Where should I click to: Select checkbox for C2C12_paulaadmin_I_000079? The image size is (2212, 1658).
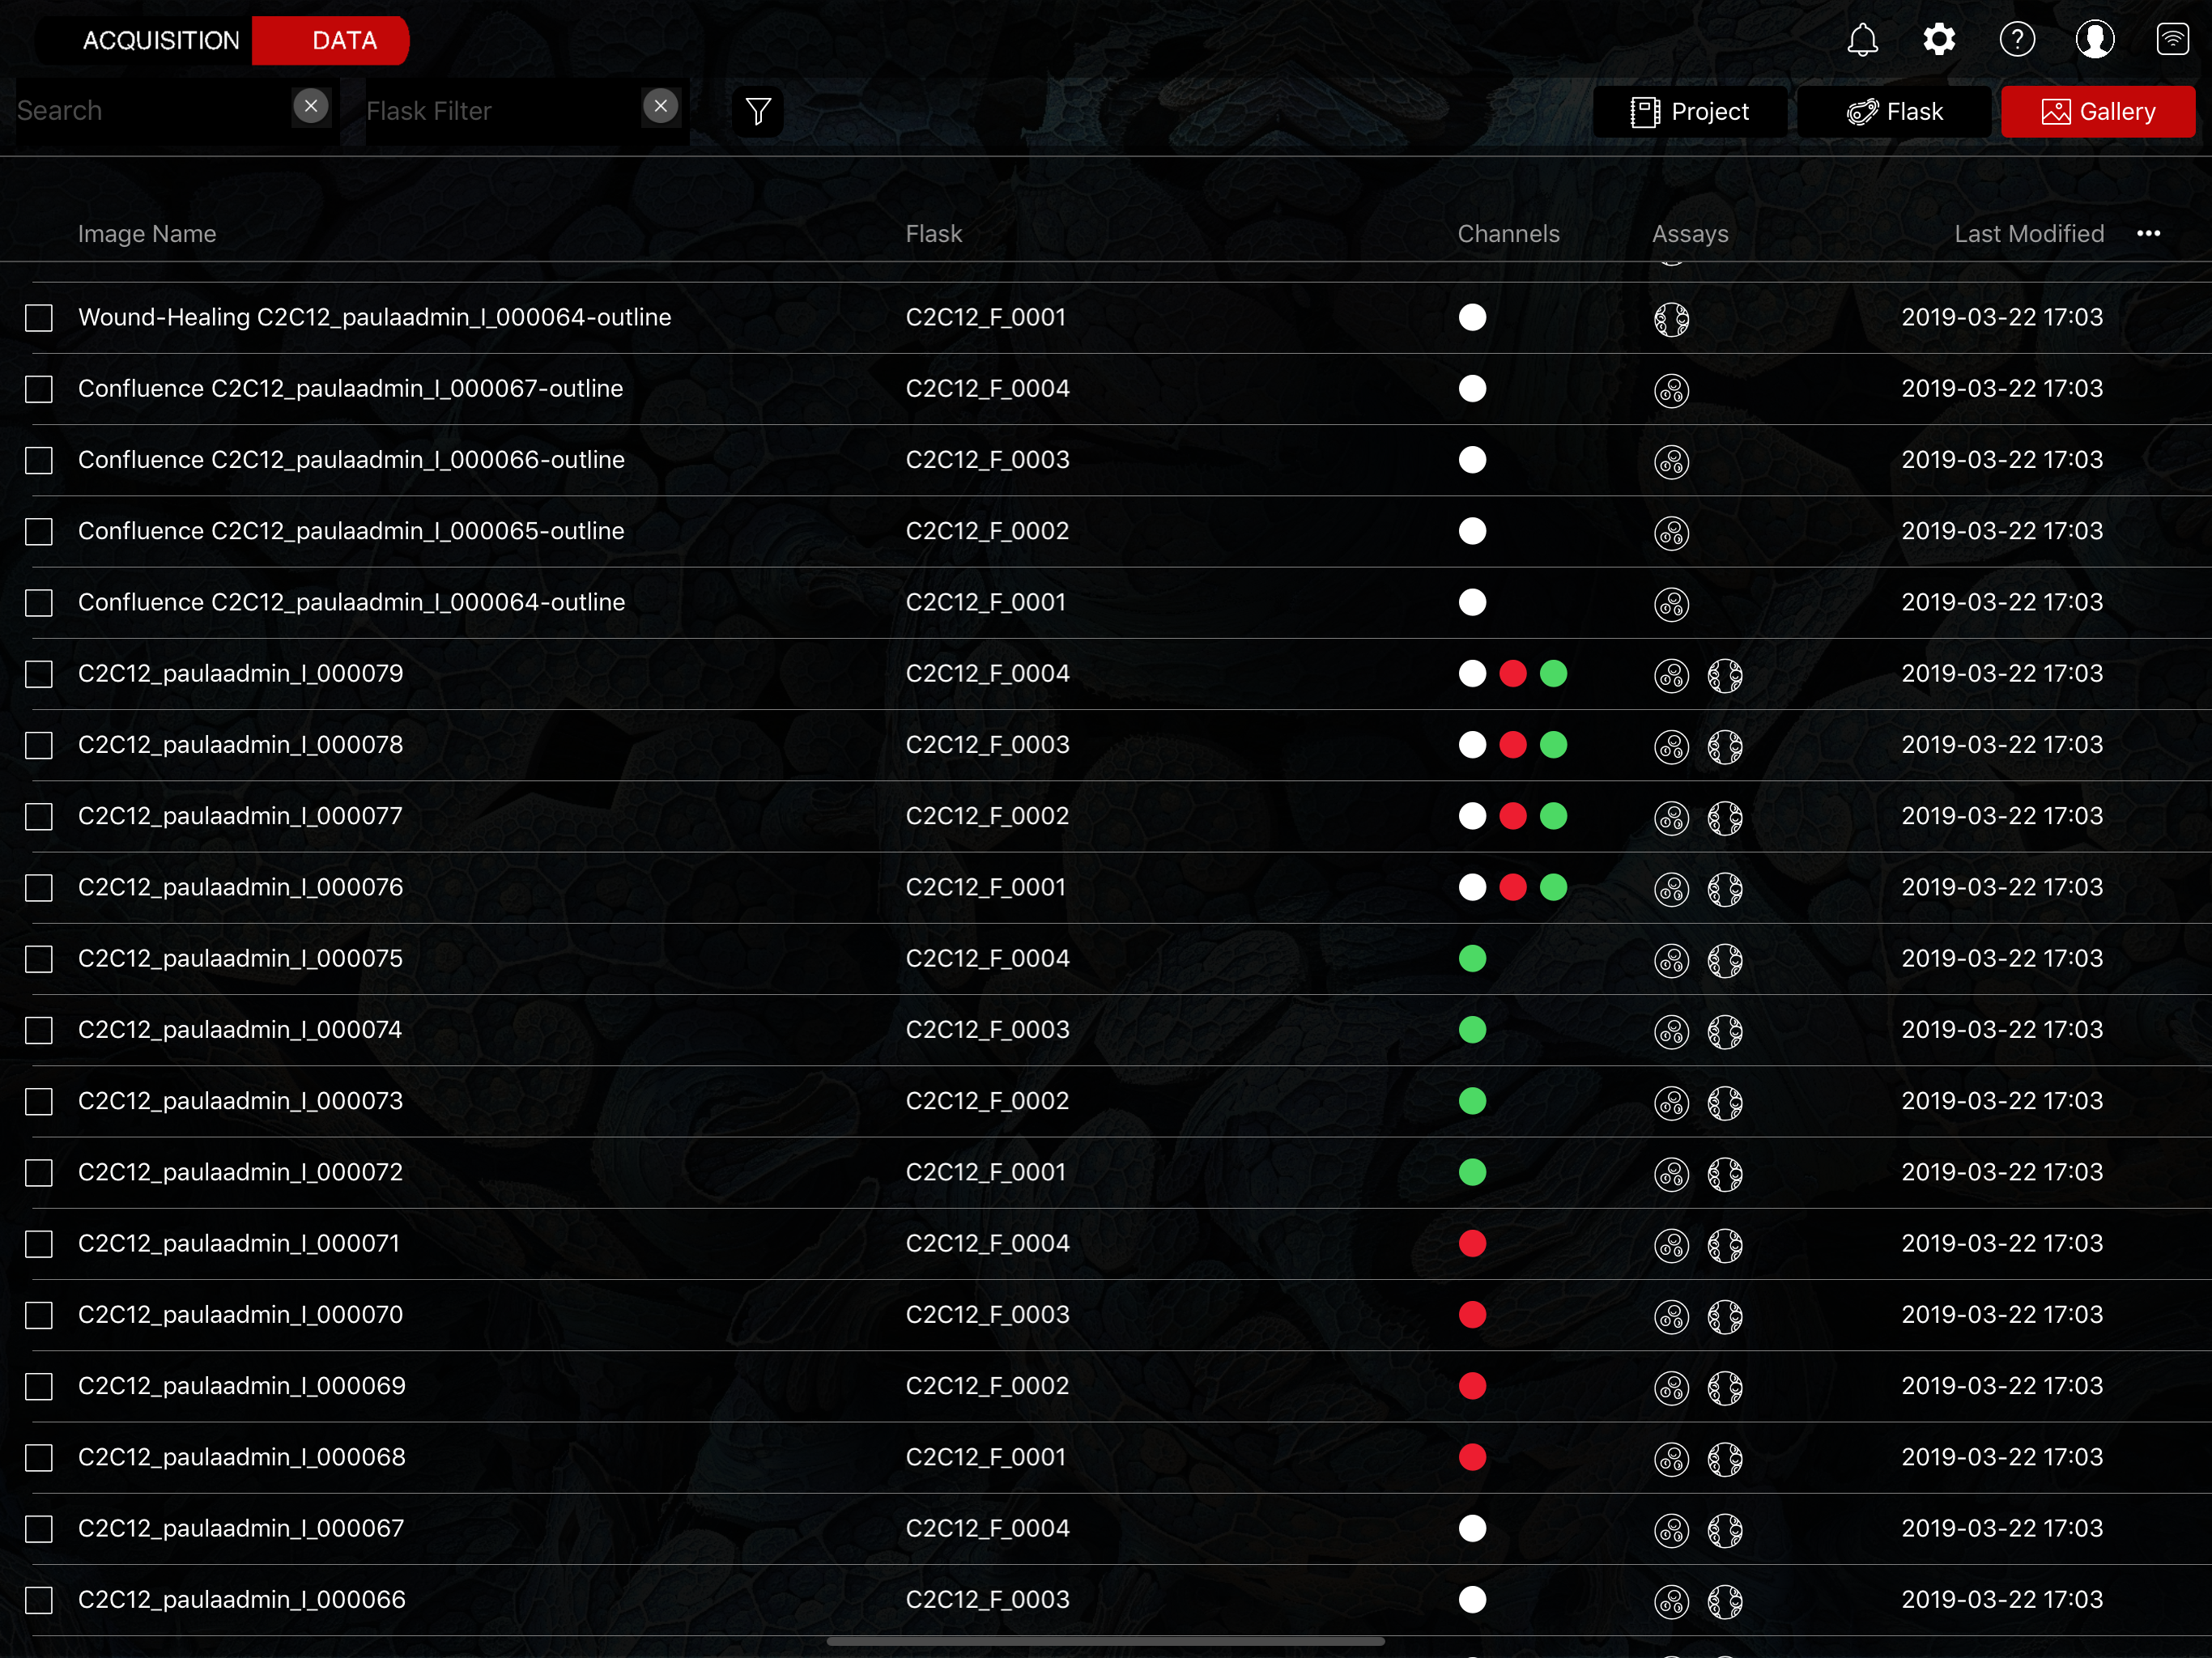tap(39, 674)
